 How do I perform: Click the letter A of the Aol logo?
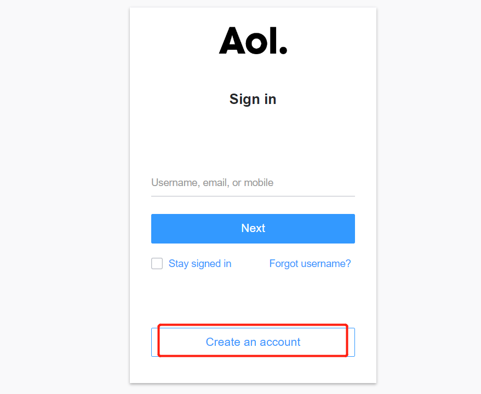coord(231,41)
